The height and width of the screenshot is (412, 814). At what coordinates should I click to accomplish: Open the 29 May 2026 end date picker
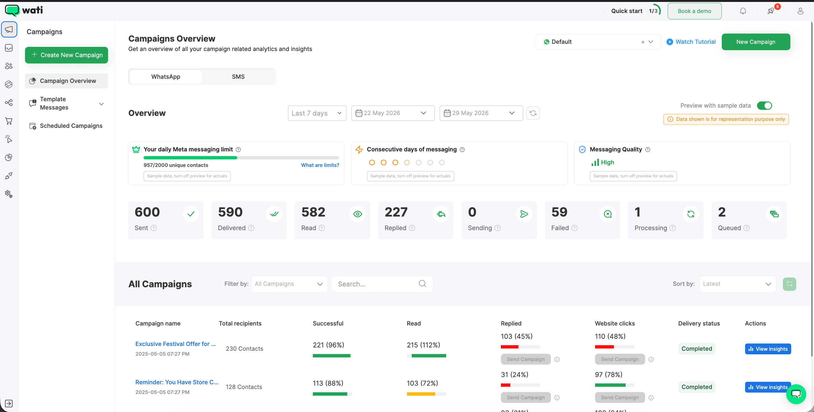(x=481, y=113)
